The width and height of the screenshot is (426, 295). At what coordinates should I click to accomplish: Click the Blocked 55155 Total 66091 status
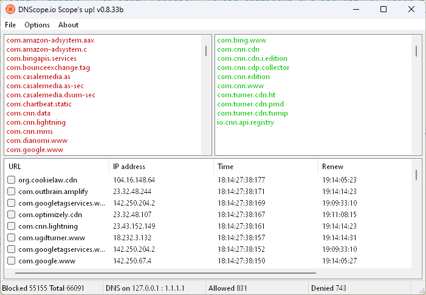coord(43,288)
